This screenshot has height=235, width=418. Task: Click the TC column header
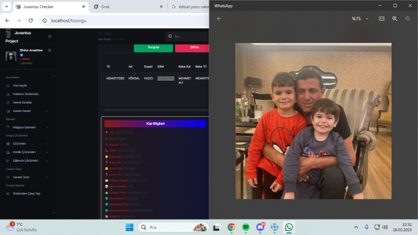(108, 67)
